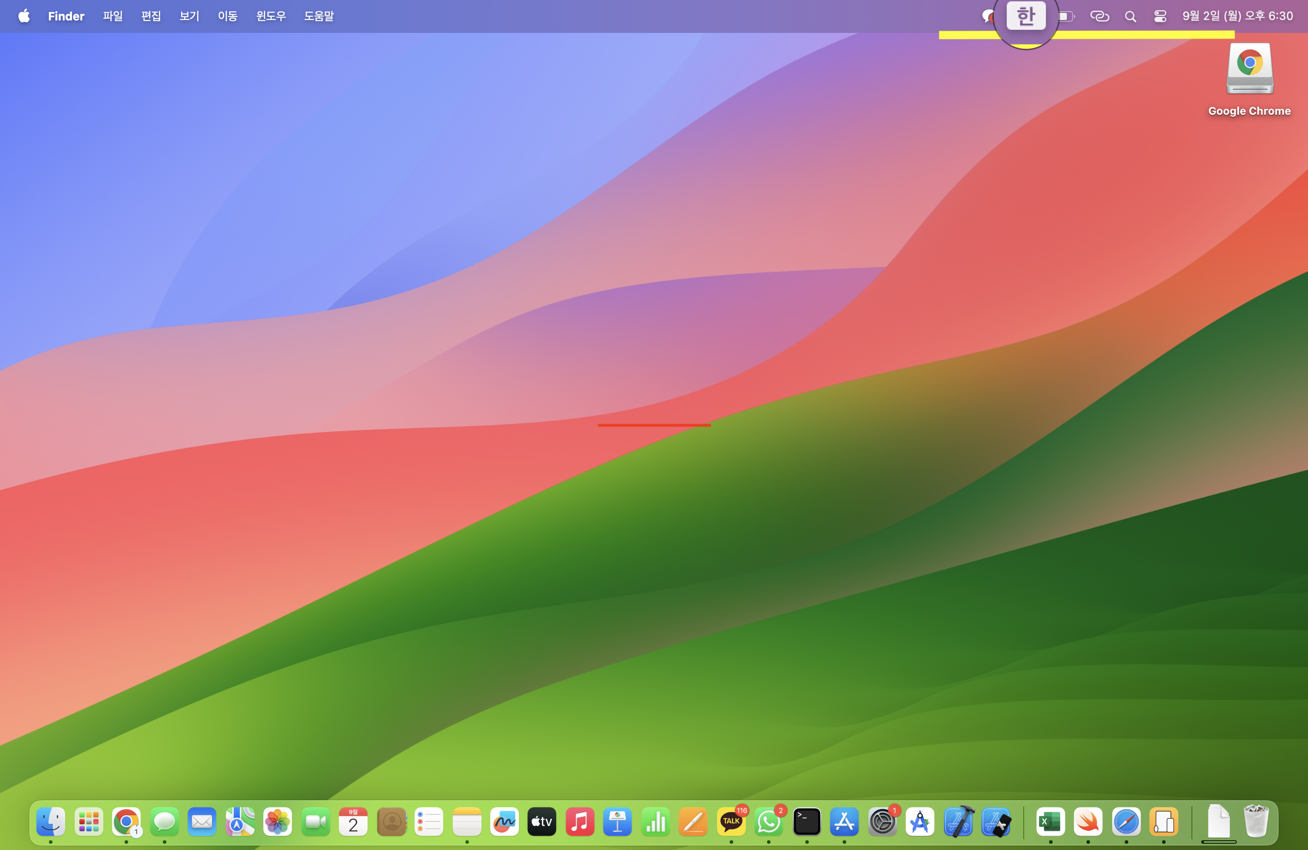
Task: Open the Apple menu
Action: click(x=24, y=16)
